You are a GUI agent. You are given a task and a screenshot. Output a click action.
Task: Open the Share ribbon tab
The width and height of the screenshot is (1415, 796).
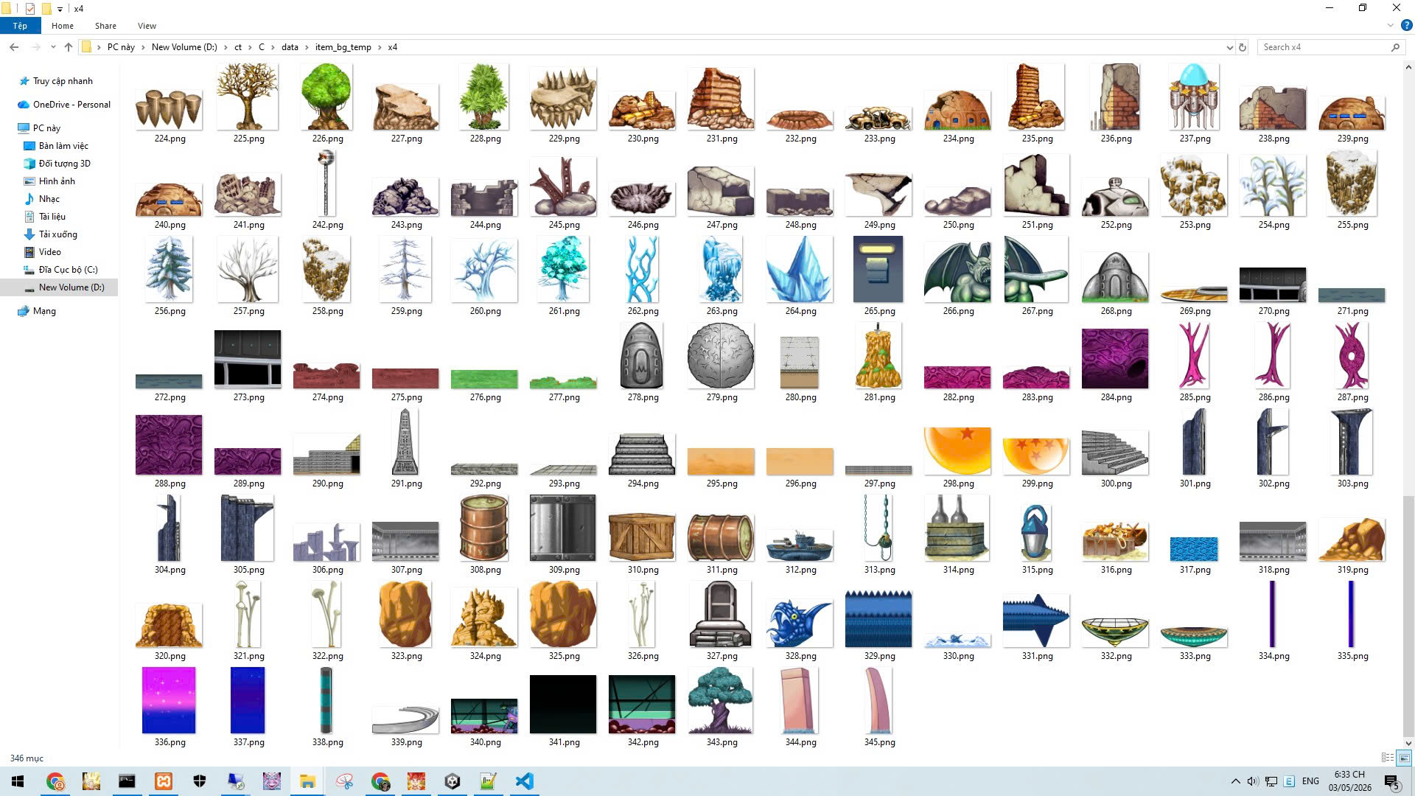coord(105,26)
